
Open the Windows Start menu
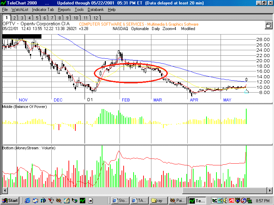[10, 201]
